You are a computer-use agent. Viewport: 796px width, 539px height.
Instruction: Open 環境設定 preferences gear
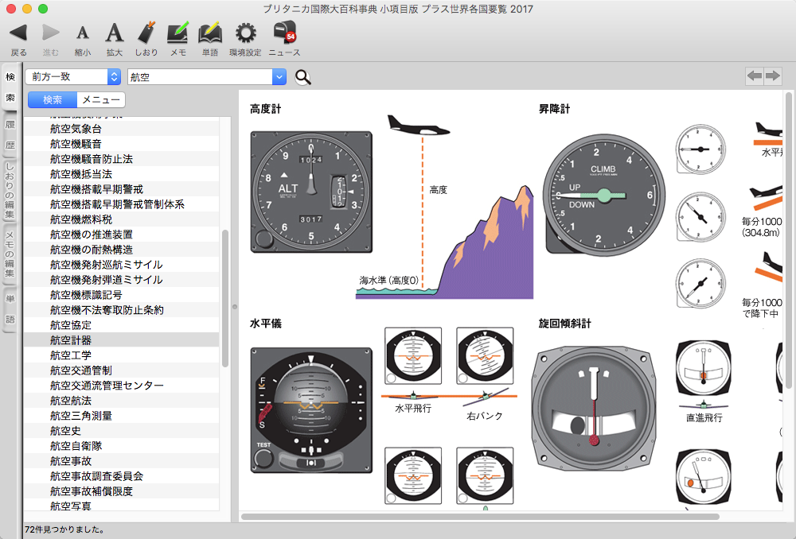(245, 33)
